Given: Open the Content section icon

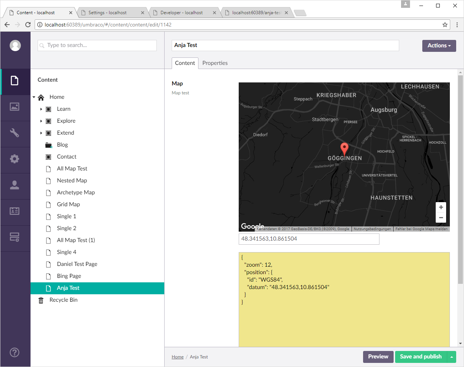Looking at the screenshot, I should 15,81.
